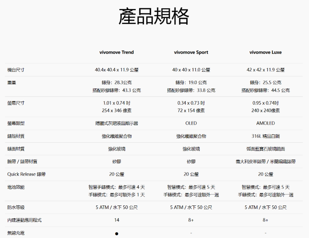Click the 42 x 42 x 11.9 公釐 cell
The height and width of the screenshot is (238, 309).
click(x=266, y=70)
